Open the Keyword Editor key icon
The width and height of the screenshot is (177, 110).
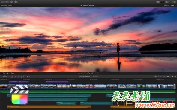(x=7, y=2)
